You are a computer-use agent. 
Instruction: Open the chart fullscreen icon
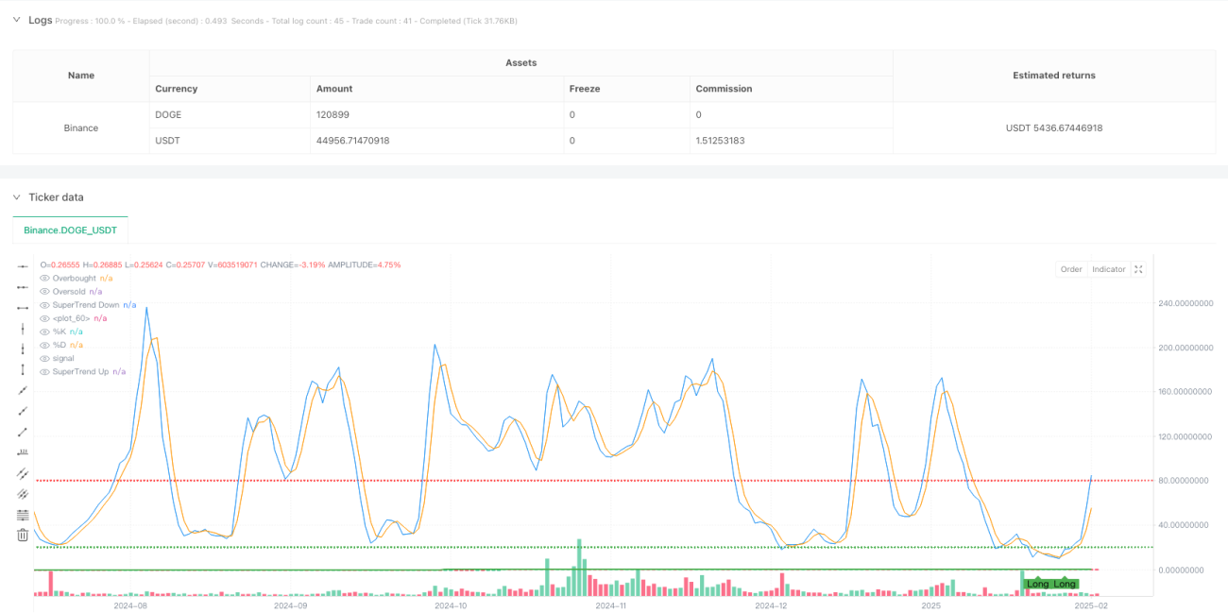tap(1138, 269)
